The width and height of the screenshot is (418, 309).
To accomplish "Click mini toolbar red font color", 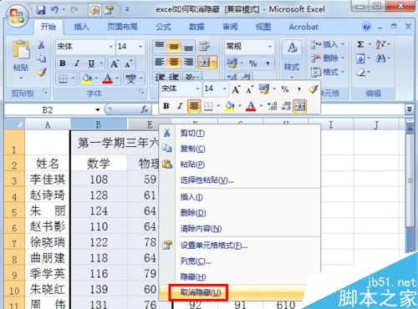I will point(251,106).
